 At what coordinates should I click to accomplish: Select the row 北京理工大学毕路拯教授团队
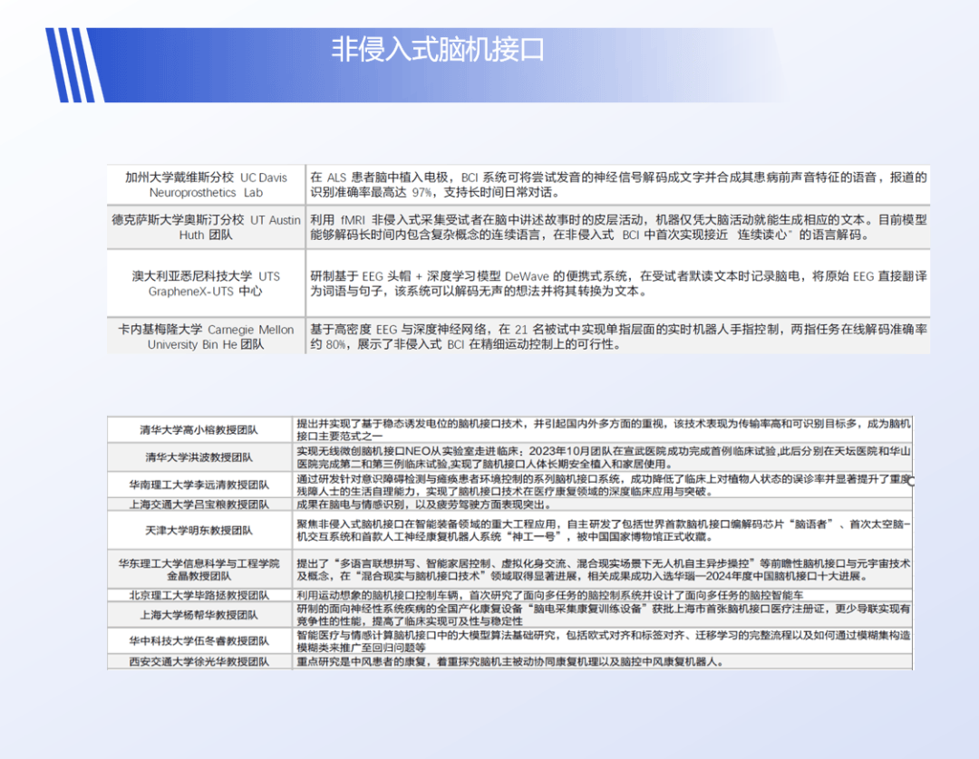click(510, 595)
